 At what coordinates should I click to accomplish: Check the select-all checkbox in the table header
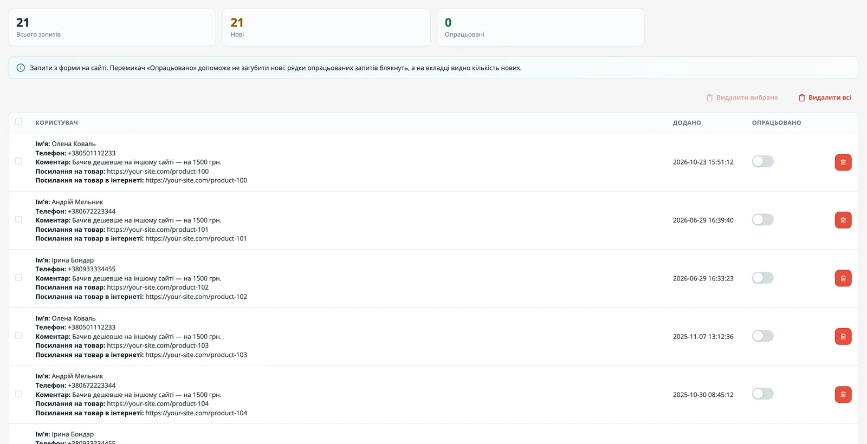pos(18,122)
